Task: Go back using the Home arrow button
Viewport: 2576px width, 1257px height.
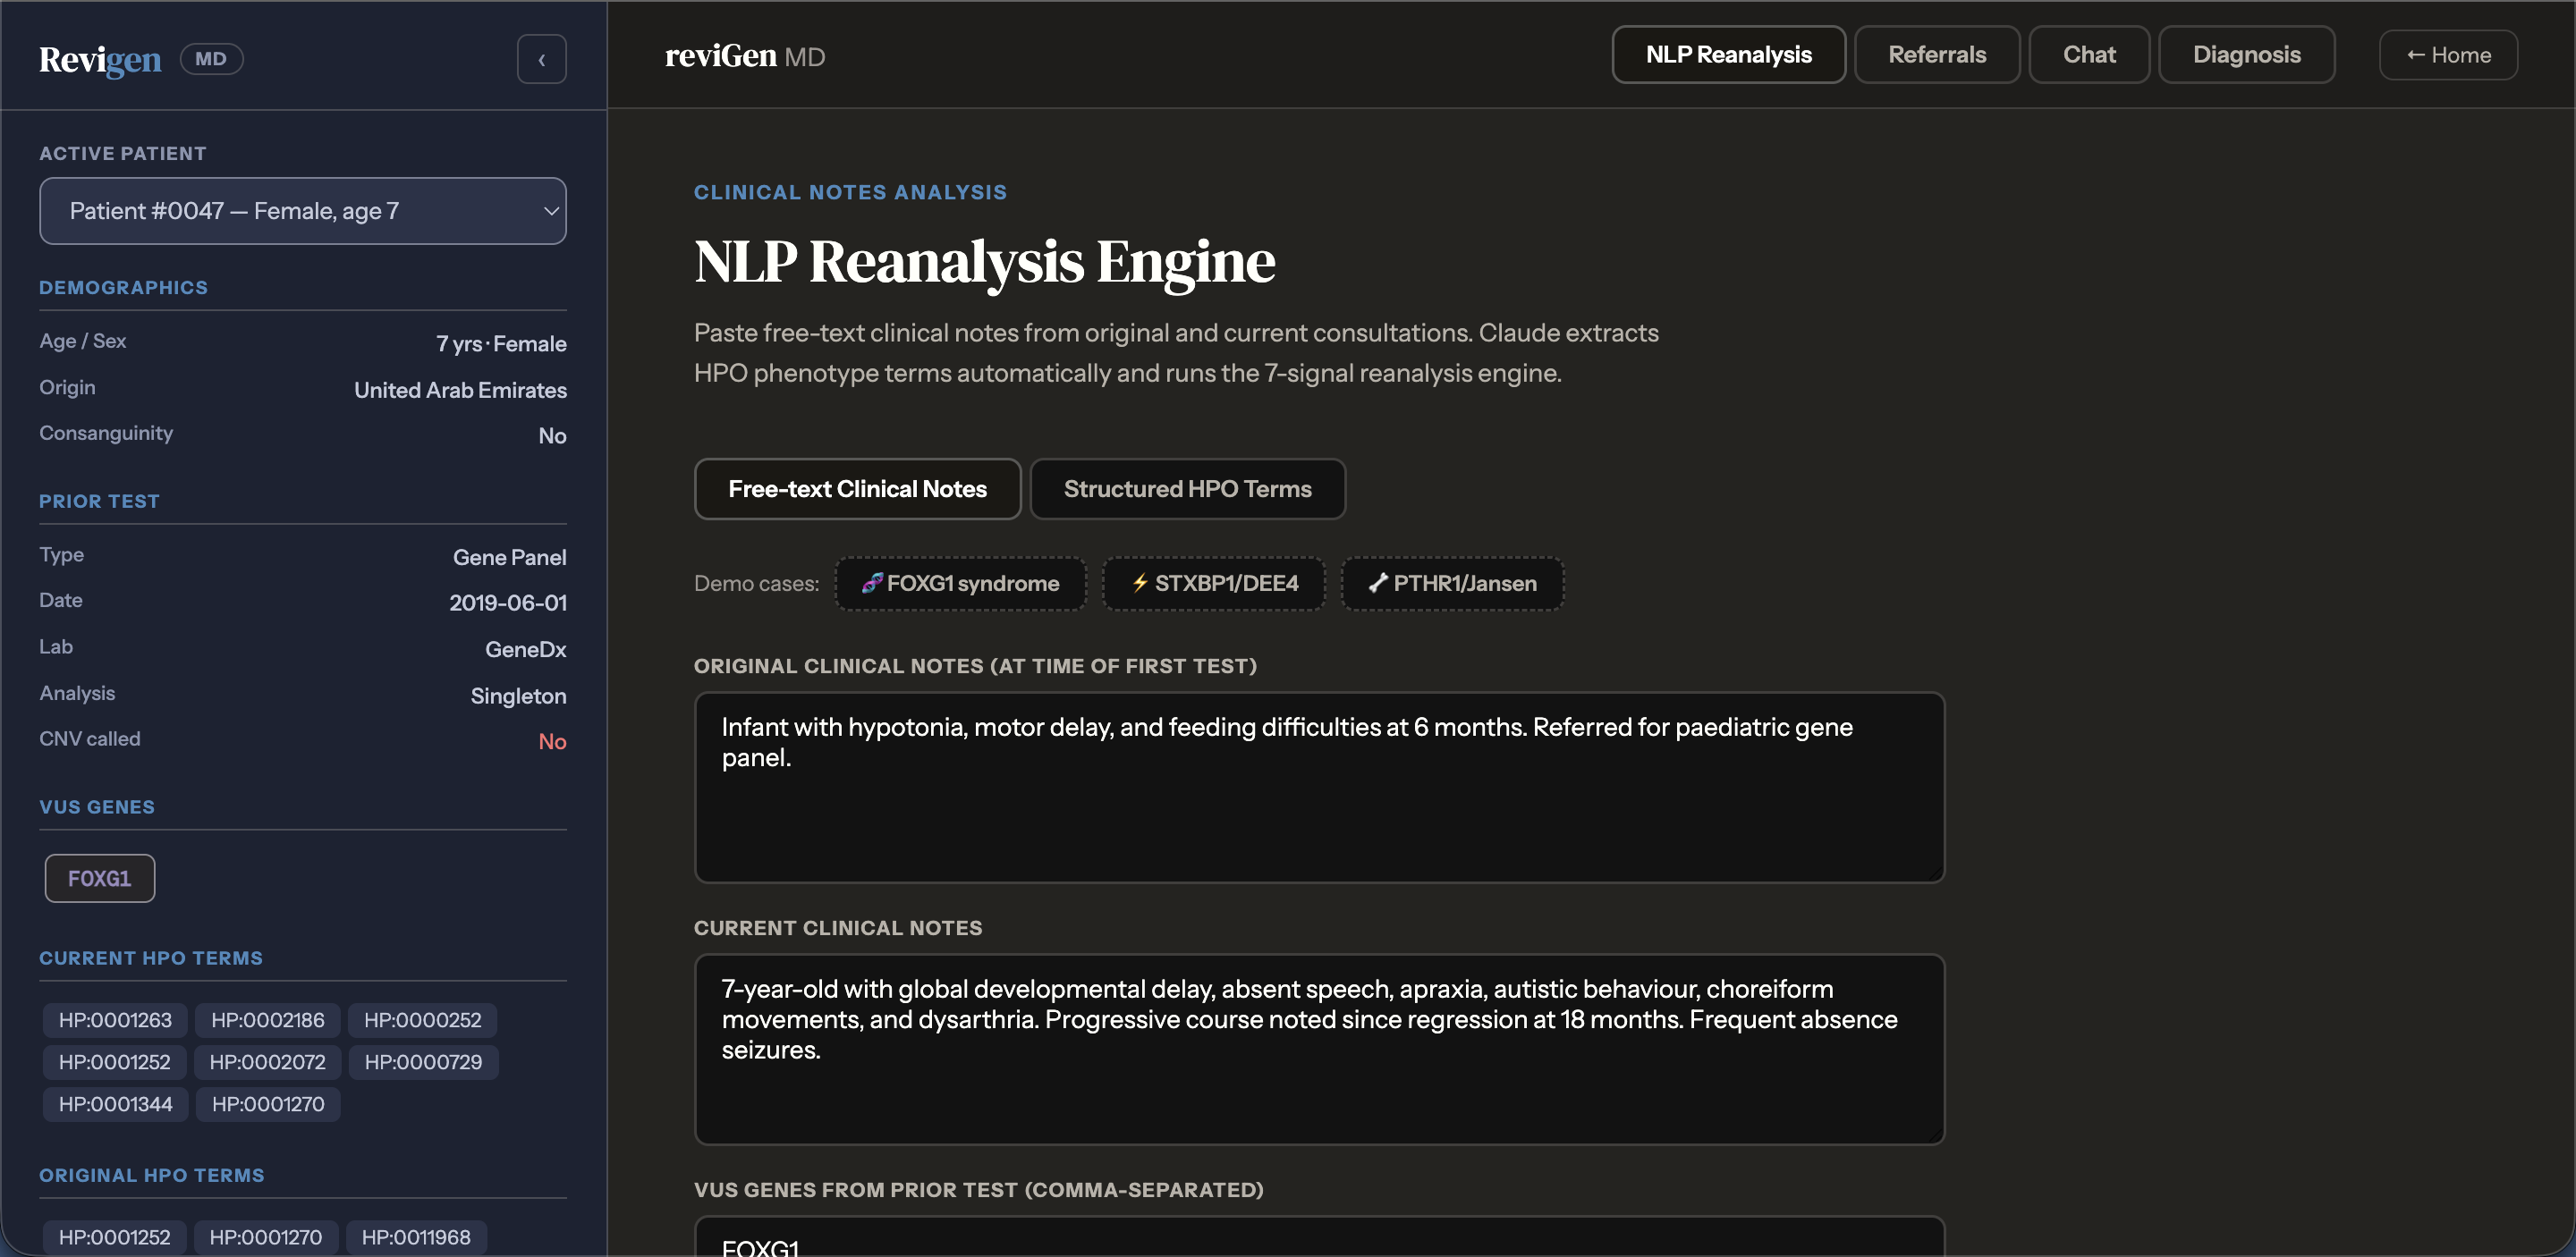Action: pos(2447,55)
